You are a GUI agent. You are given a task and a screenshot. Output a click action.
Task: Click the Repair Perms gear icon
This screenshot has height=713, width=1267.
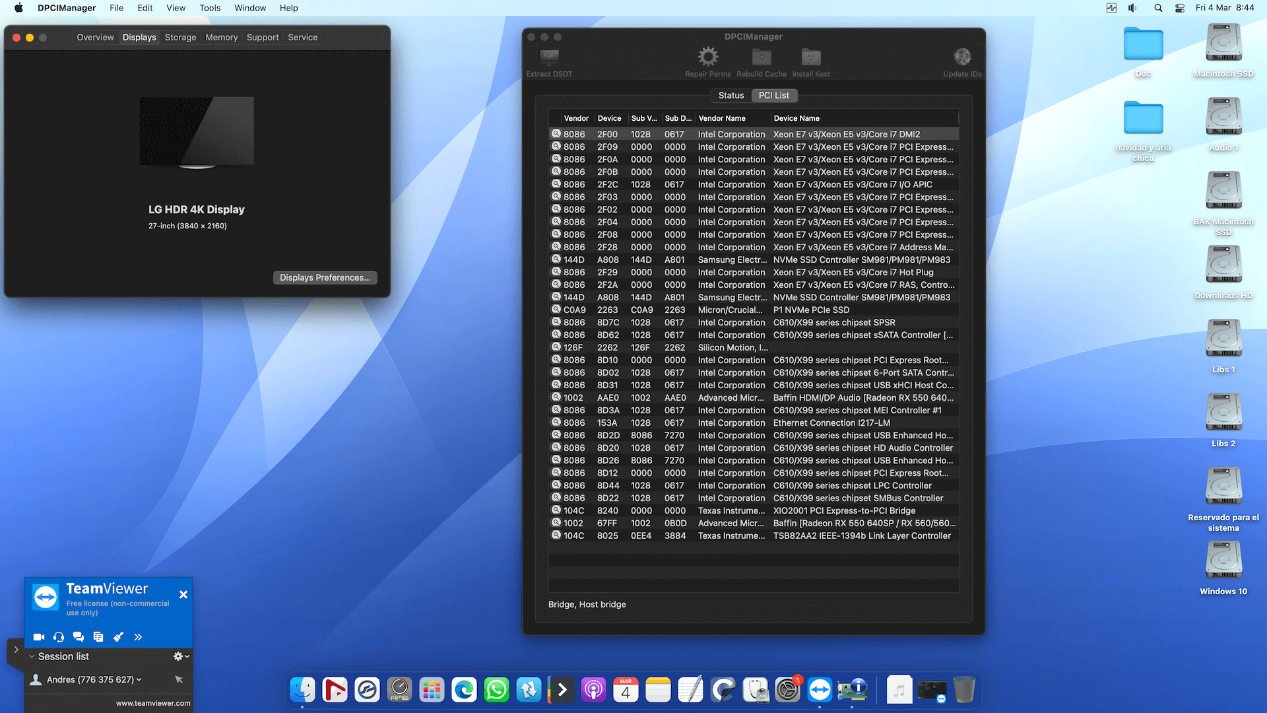(x=708, y=57)
